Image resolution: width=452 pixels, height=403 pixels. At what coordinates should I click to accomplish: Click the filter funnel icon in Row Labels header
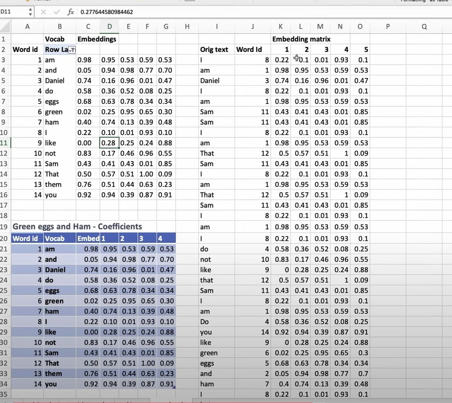click(x=73, y=50)
